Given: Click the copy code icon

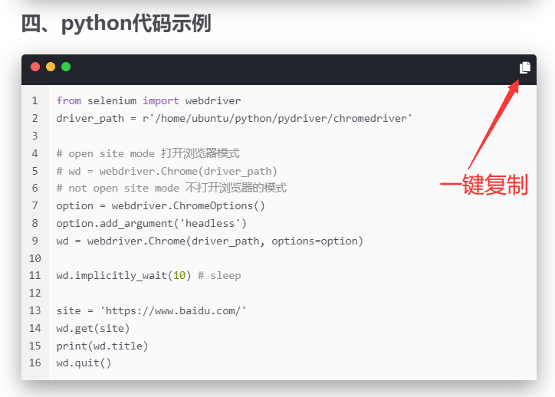Looking at the screenshot, I should tap(525, 67).
